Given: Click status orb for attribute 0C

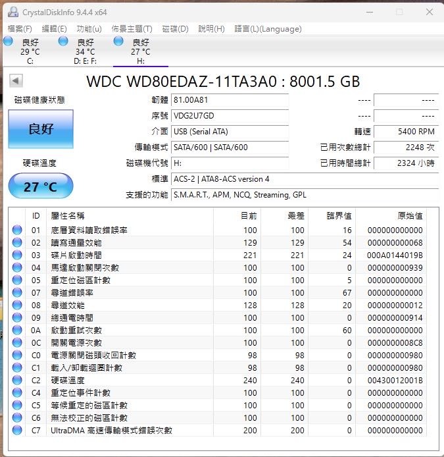Looking at the screenshot, I should pos(17,342).
